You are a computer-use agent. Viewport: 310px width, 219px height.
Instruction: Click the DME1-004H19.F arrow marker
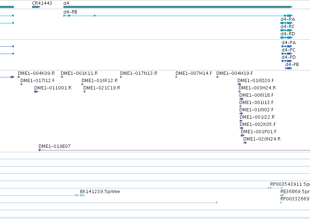click(x=217, y=77)
